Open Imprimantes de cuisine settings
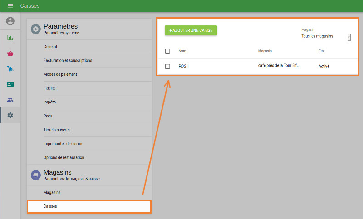This screenshot has width=363, height=219. click(x=63, y=144)
